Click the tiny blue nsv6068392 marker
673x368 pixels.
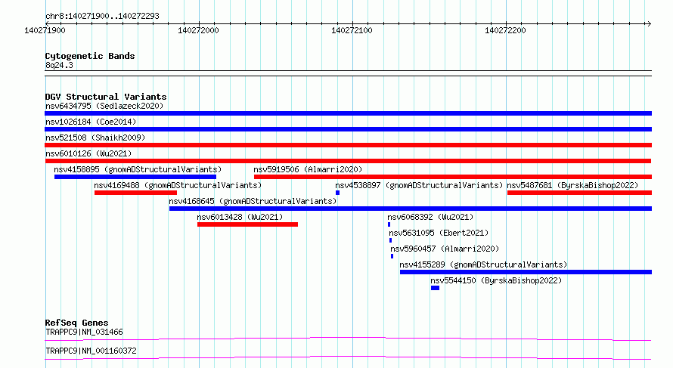pos(389,224)
